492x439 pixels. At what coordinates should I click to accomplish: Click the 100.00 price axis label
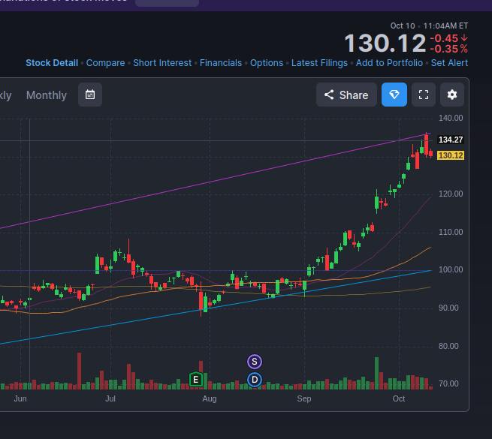[451, 269]
